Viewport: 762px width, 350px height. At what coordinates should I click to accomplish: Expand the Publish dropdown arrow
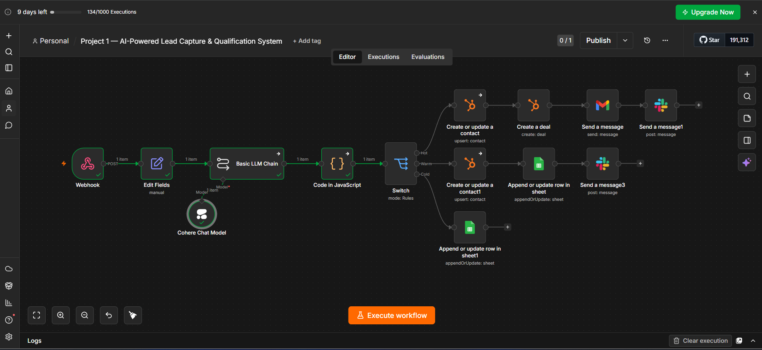click(625, 40)
